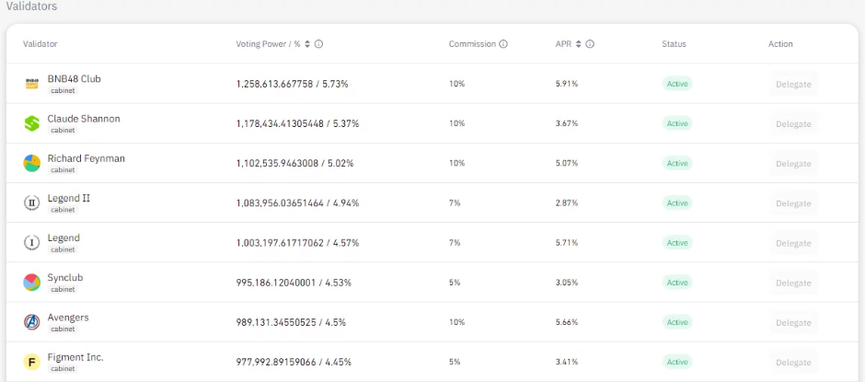The width and height of the screenshot is (865, 382).
Task: Click the BNB48 Club validator logo
Action: pyautogui.click(x=32, y=84)
